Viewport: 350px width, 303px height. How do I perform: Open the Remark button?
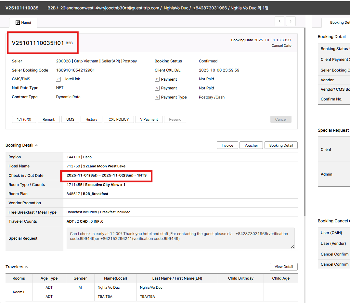[49, 119]
